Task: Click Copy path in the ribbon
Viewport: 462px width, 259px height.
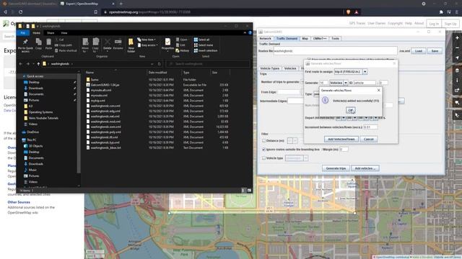Action: (x=64, y=45)
